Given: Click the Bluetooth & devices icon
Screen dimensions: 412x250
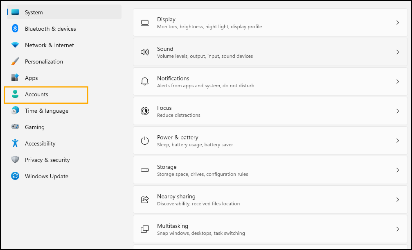Looking at the screenshot, I should pos(15,29).
